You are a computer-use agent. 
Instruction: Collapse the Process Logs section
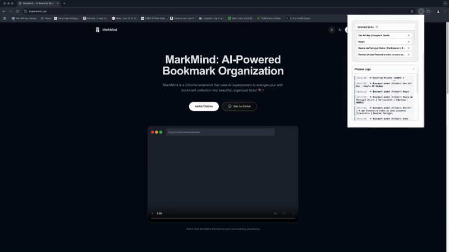[x=414, y=69]
